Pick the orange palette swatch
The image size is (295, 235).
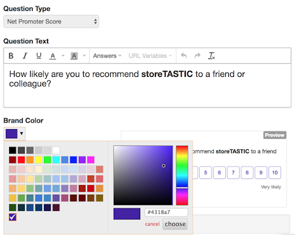pos(30,160)
